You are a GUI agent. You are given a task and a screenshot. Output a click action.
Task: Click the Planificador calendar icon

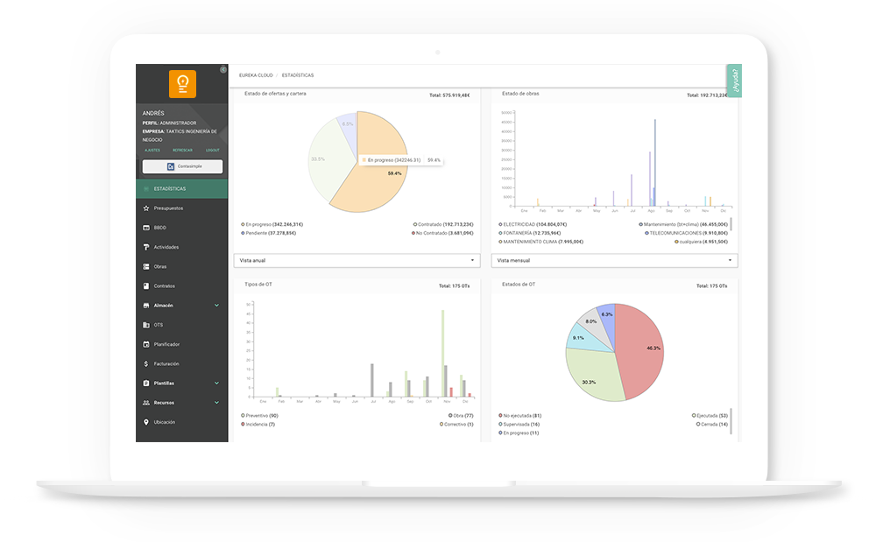[145, 344]
